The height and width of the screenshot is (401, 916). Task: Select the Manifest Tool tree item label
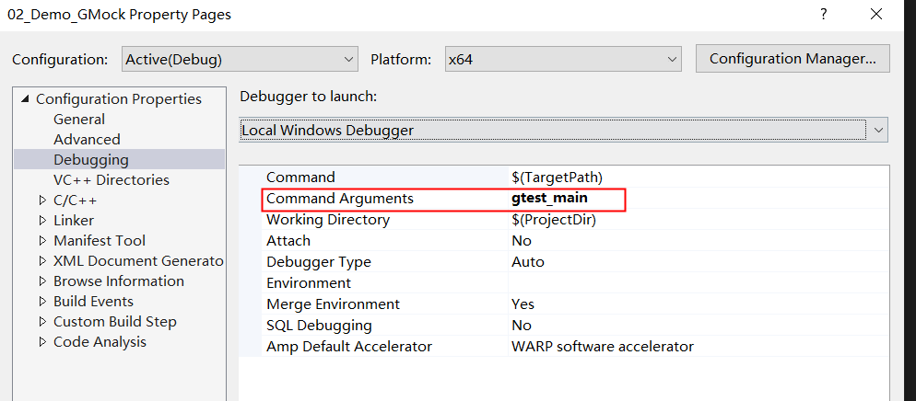pos(100,241)
